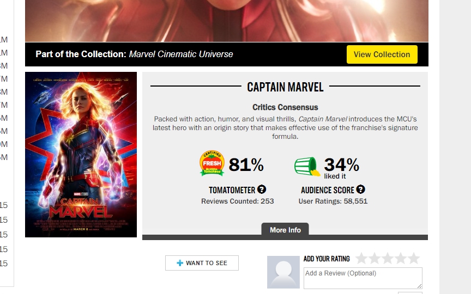471x294 pixels.
Task: Click the Captain Marvel poster thumbnail
Action: click(x=81, y=155)
